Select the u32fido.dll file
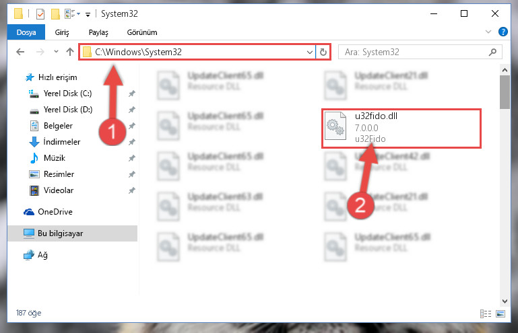The width and height of the screenshot is (518, 333). pyautogui.click(x=401, y=128)
